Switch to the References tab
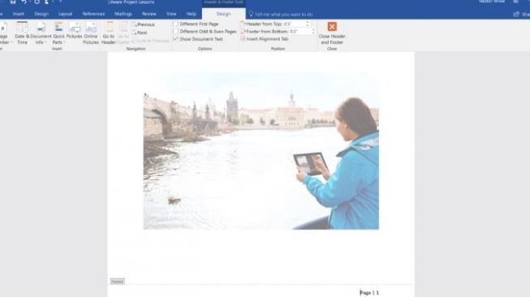530x297 pixels. tap(93, 14)
